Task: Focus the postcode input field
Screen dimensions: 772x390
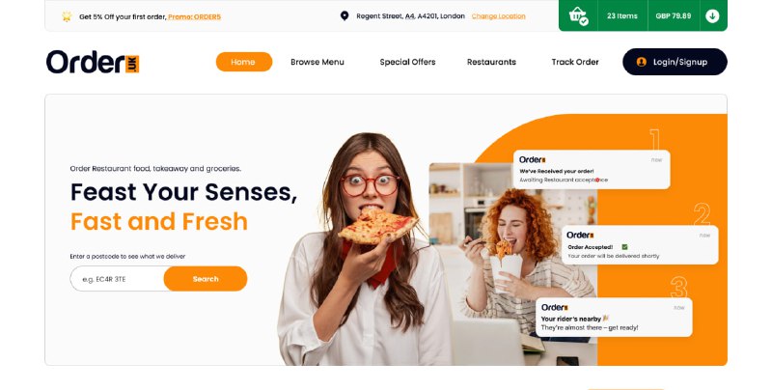Action: coord(117,279)
